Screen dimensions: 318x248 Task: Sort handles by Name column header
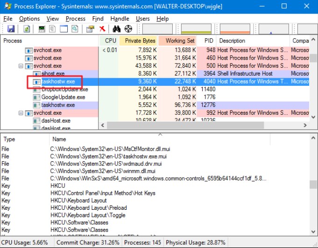[x=160, y=139]
